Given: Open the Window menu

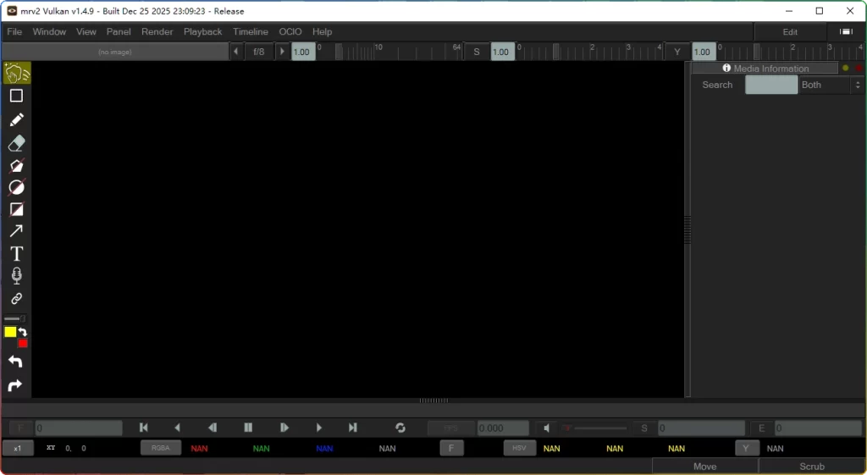Looking at the screenshot, I should coord(49,31).
